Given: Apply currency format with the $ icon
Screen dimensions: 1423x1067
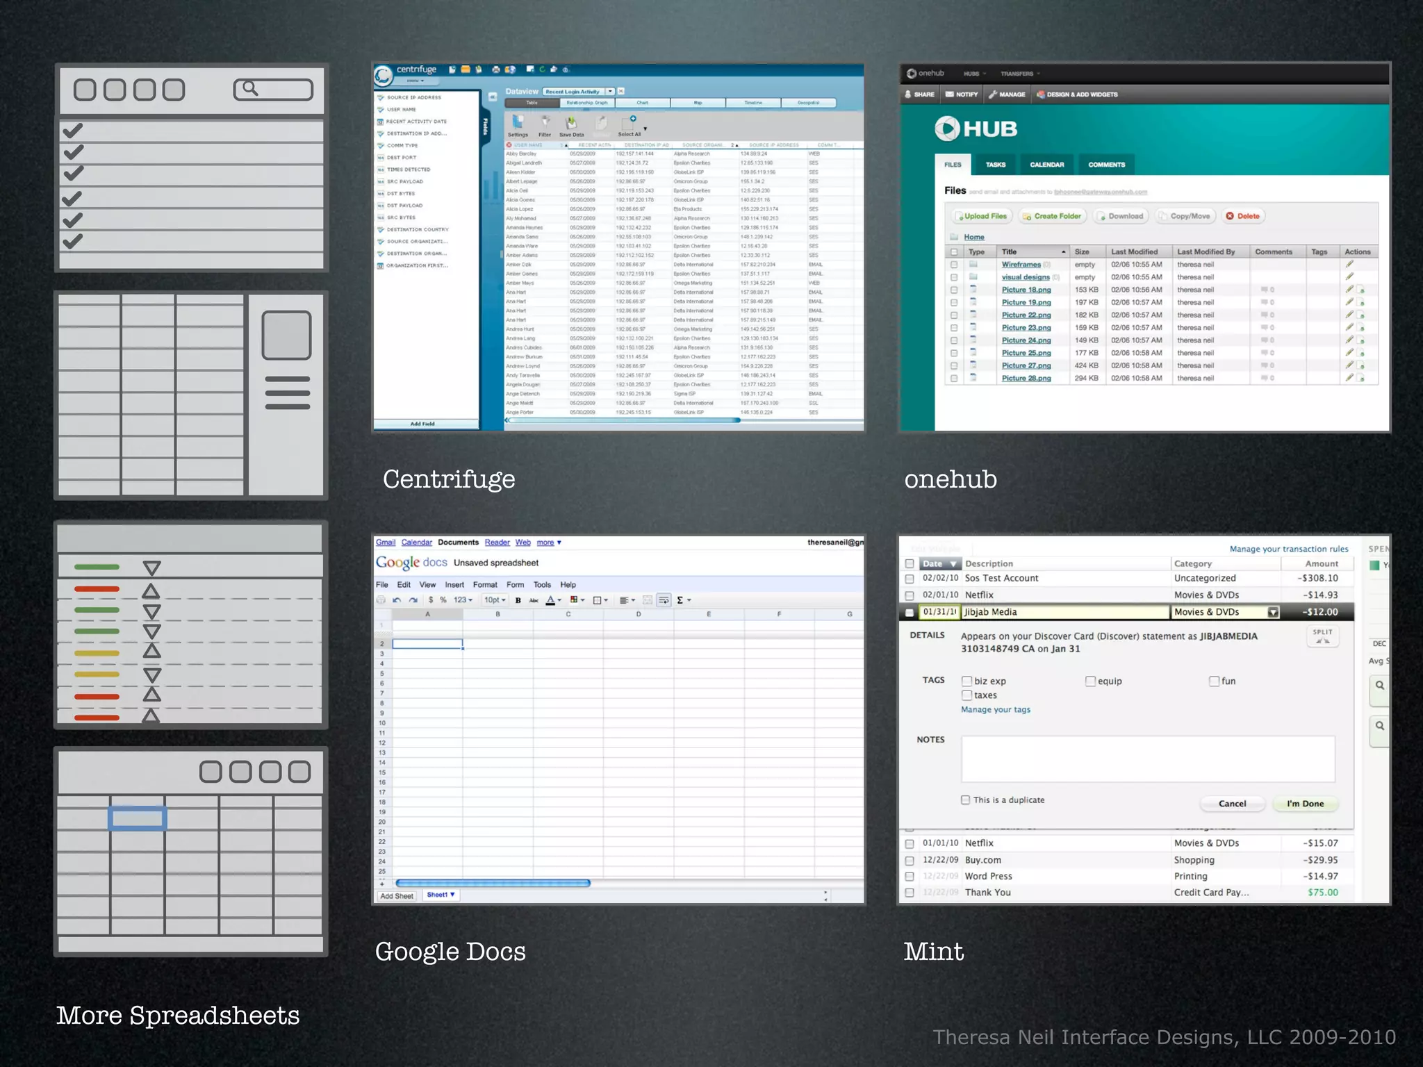Looking at the screenshot, I should pyautogui.click(x=431, y=600).
